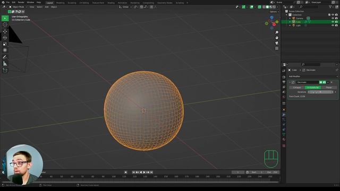This screenshot has width=340, height=191.
Task: Click the viewport zoom magnifier icon
Action: pyautogui.click(x=277, y=32)
